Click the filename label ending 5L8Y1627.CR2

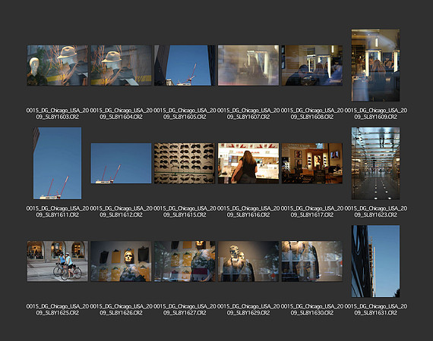tap(185, 310)
